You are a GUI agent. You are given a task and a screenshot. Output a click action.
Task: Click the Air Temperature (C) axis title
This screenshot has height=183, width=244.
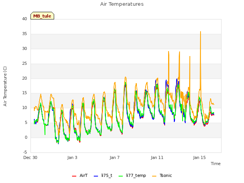pos(5,87)
